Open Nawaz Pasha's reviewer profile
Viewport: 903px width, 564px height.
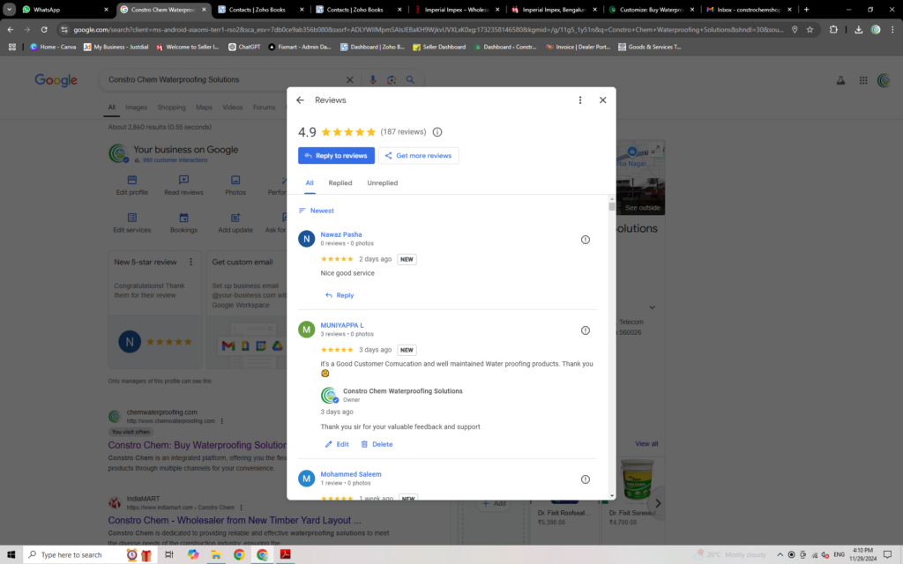pyautogui.click(x=341, y=234)
